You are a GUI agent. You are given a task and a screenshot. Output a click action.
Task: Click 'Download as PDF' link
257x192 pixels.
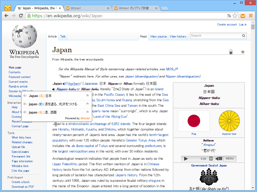click(x=23, y=186)
